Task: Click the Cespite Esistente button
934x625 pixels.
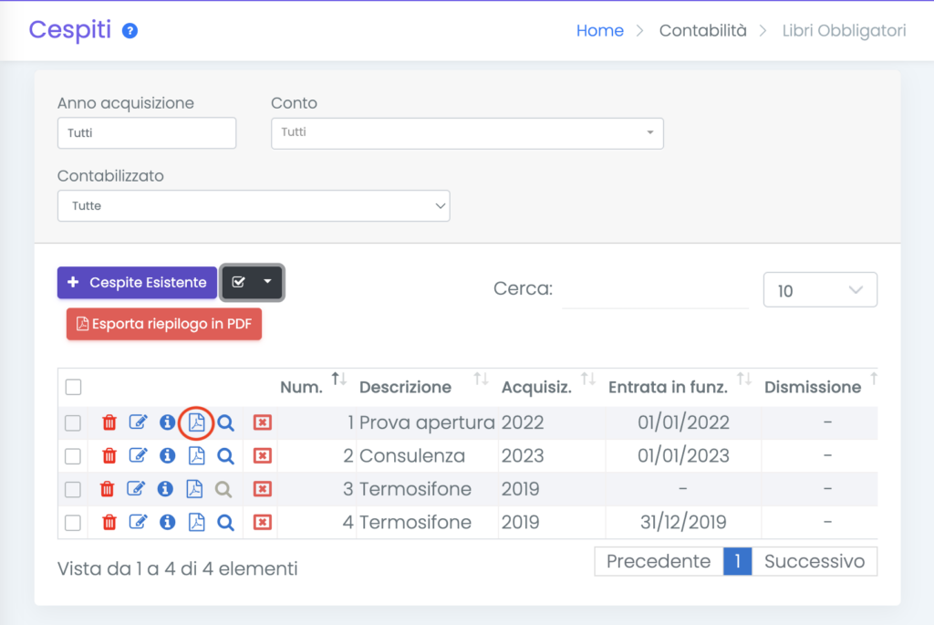Action: click(x=137, y=283)
